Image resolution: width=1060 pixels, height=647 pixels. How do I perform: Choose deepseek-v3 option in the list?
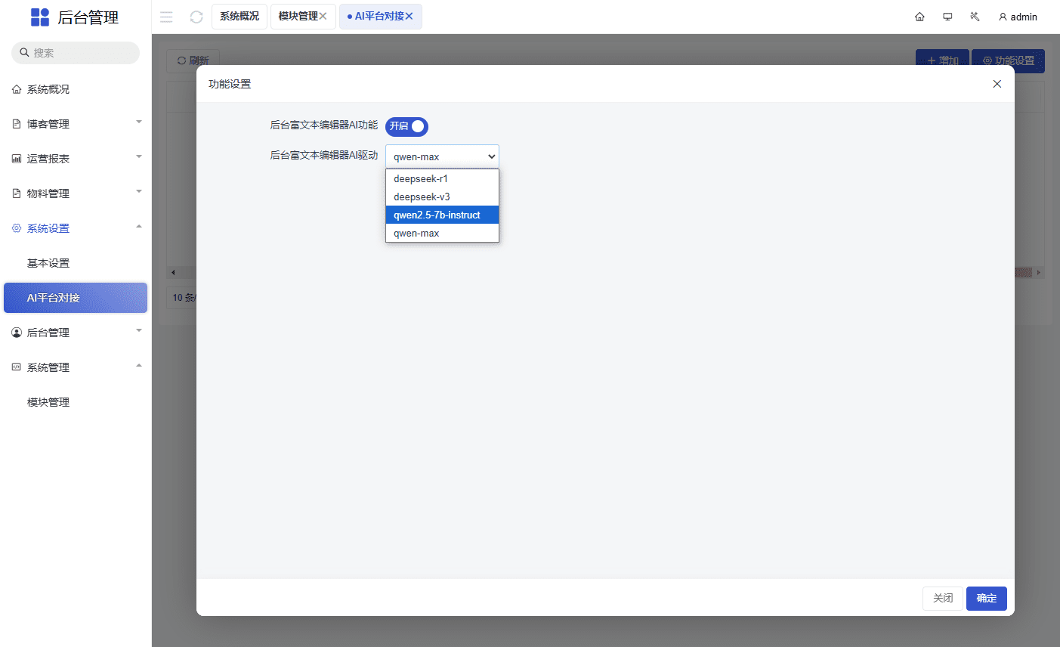tap(422, 197)
